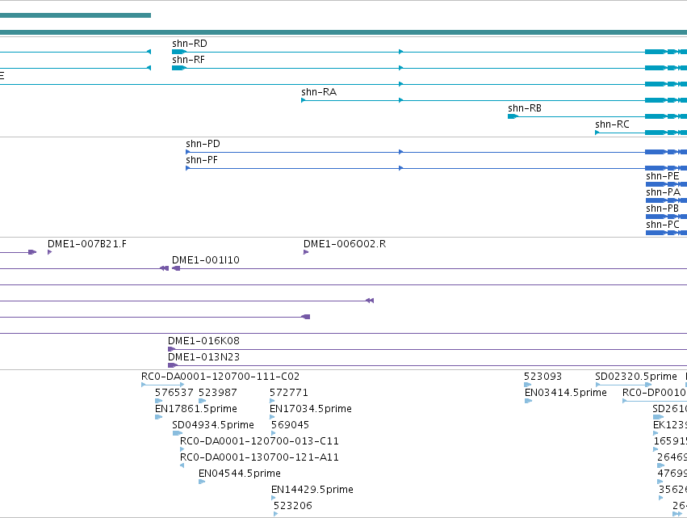
Task: Select RC0-DA0001-130700-121-A11 label
Action: [259, 457]
